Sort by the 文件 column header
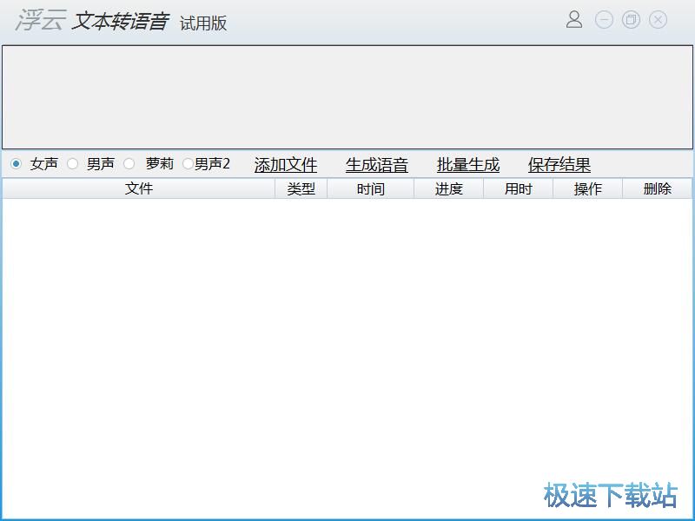This screenshot has width=695, height=521. (x=139, y=188)
